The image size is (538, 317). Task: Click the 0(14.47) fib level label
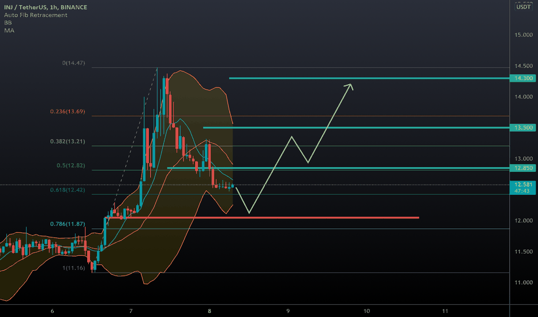pos(73,63)
